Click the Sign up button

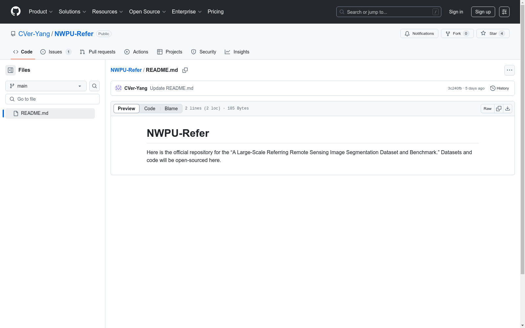(x=483, y=12)
